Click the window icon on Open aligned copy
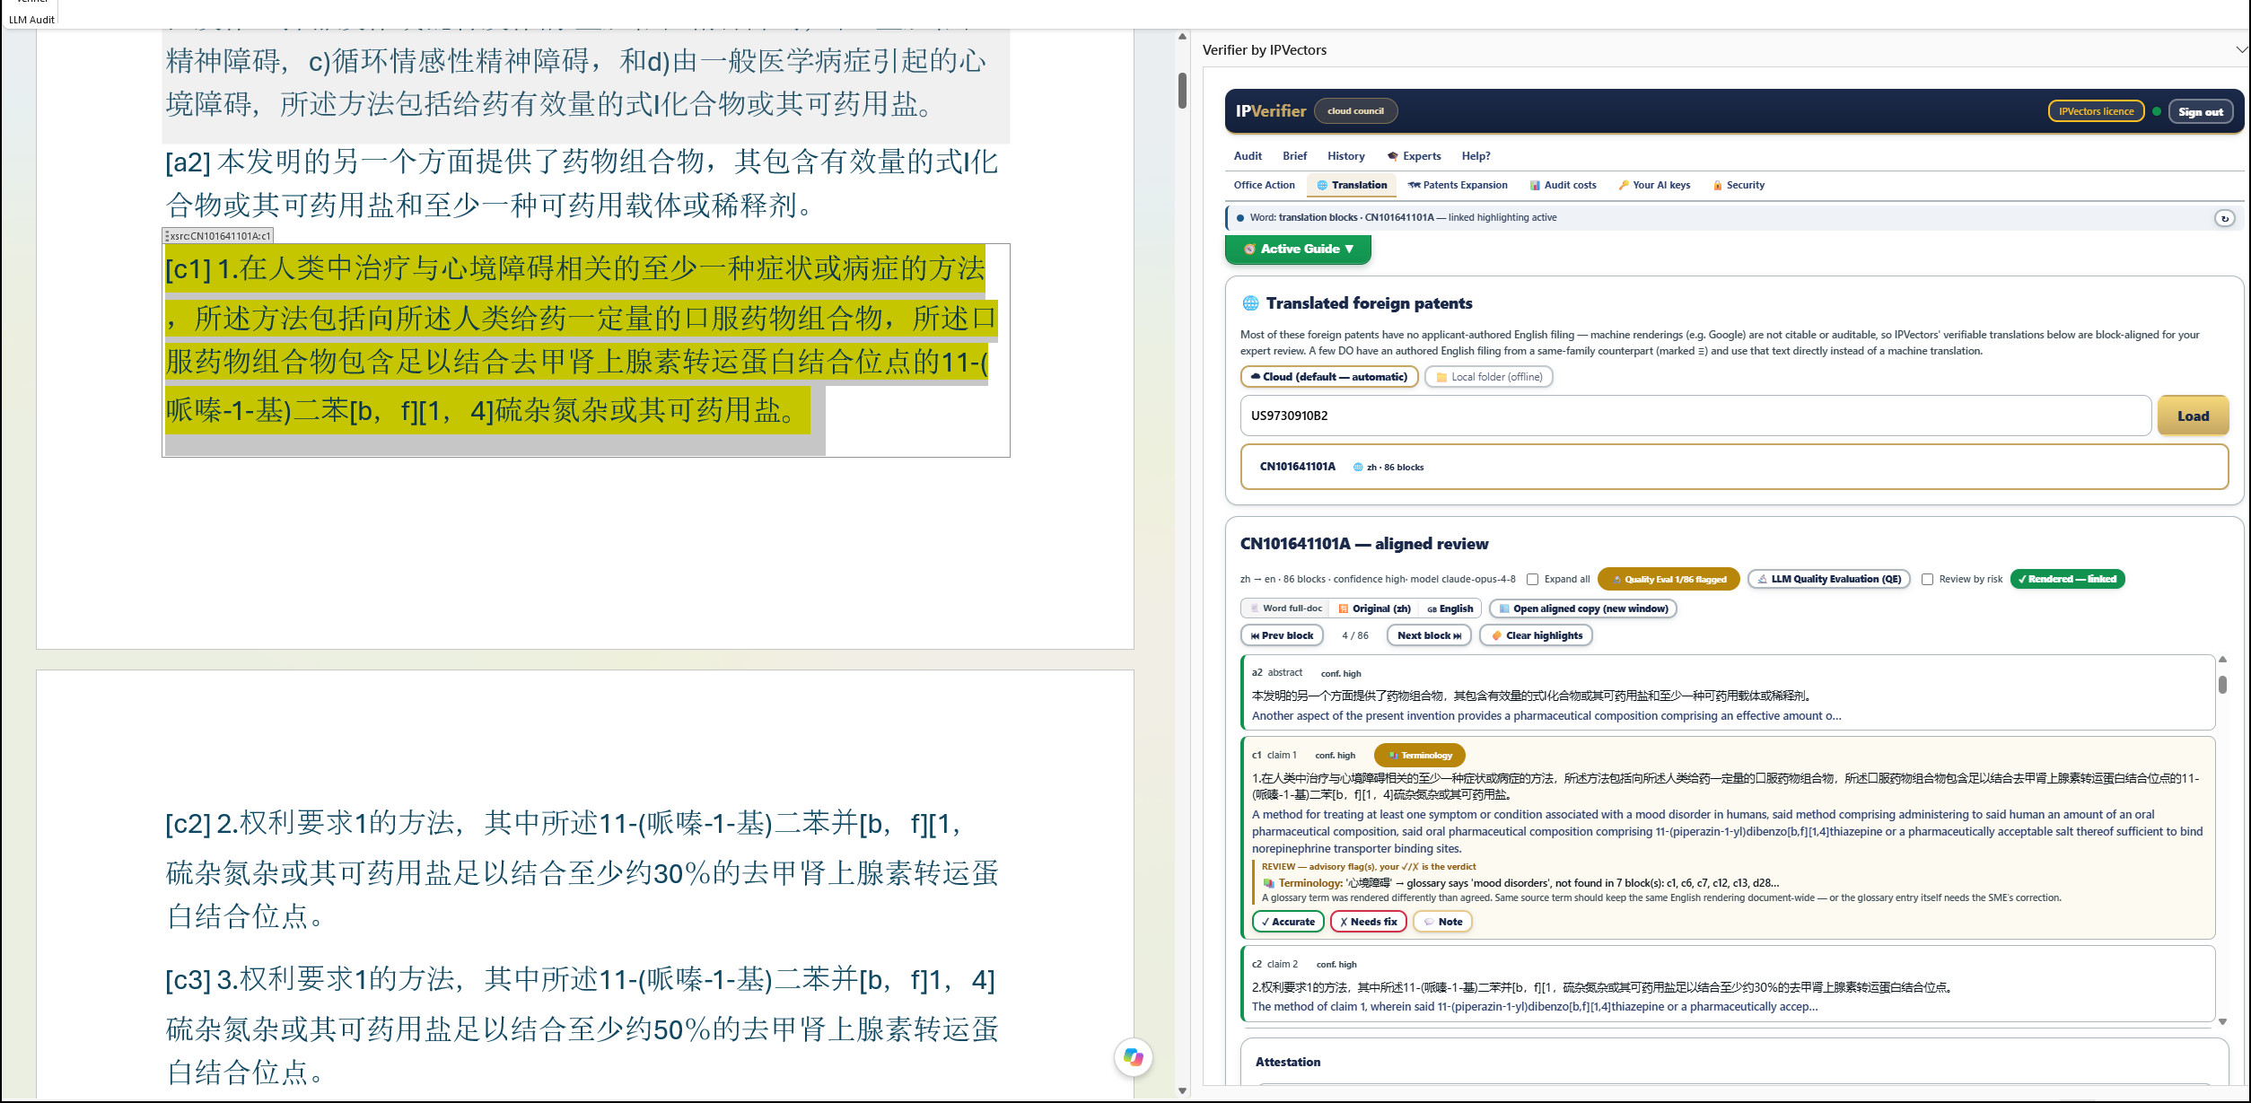 coord(1504,608)
